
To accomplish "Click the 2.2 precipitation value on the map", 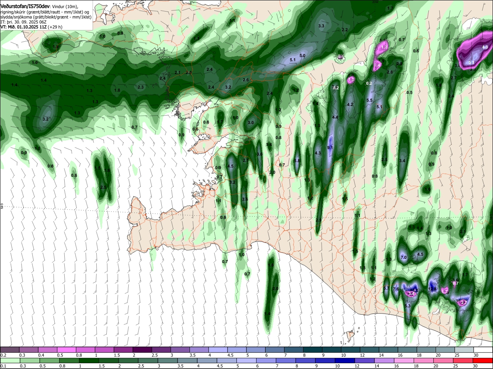I will point(345,30).
